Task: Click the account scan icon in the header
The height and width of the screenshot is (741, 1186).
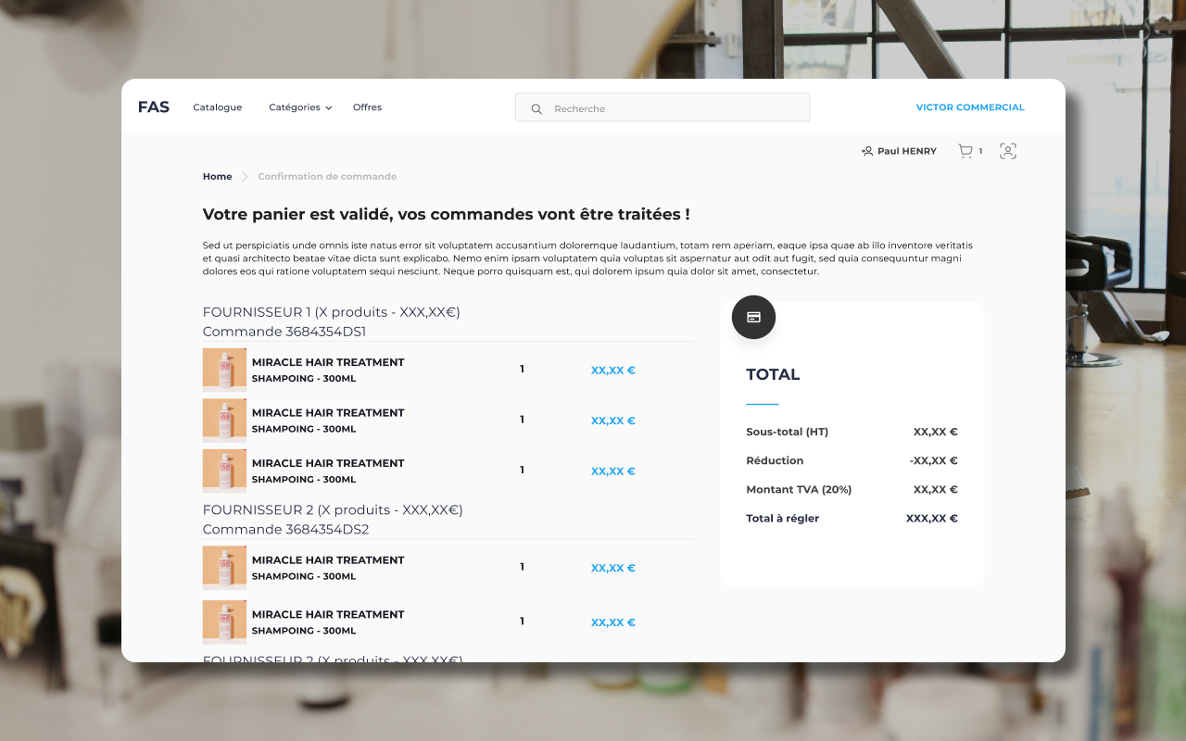Action: (x=1008, y=150)
